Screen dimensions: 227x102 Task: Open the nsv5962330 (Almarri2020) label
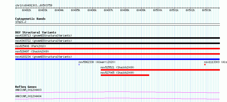97,62
